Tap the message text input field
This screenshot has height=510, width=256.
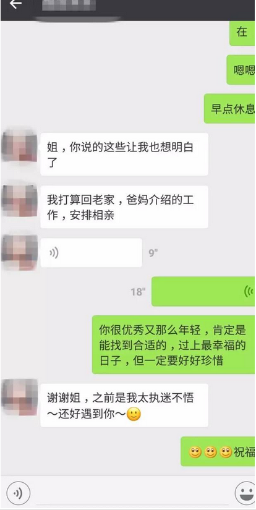(x=132, y=493)
